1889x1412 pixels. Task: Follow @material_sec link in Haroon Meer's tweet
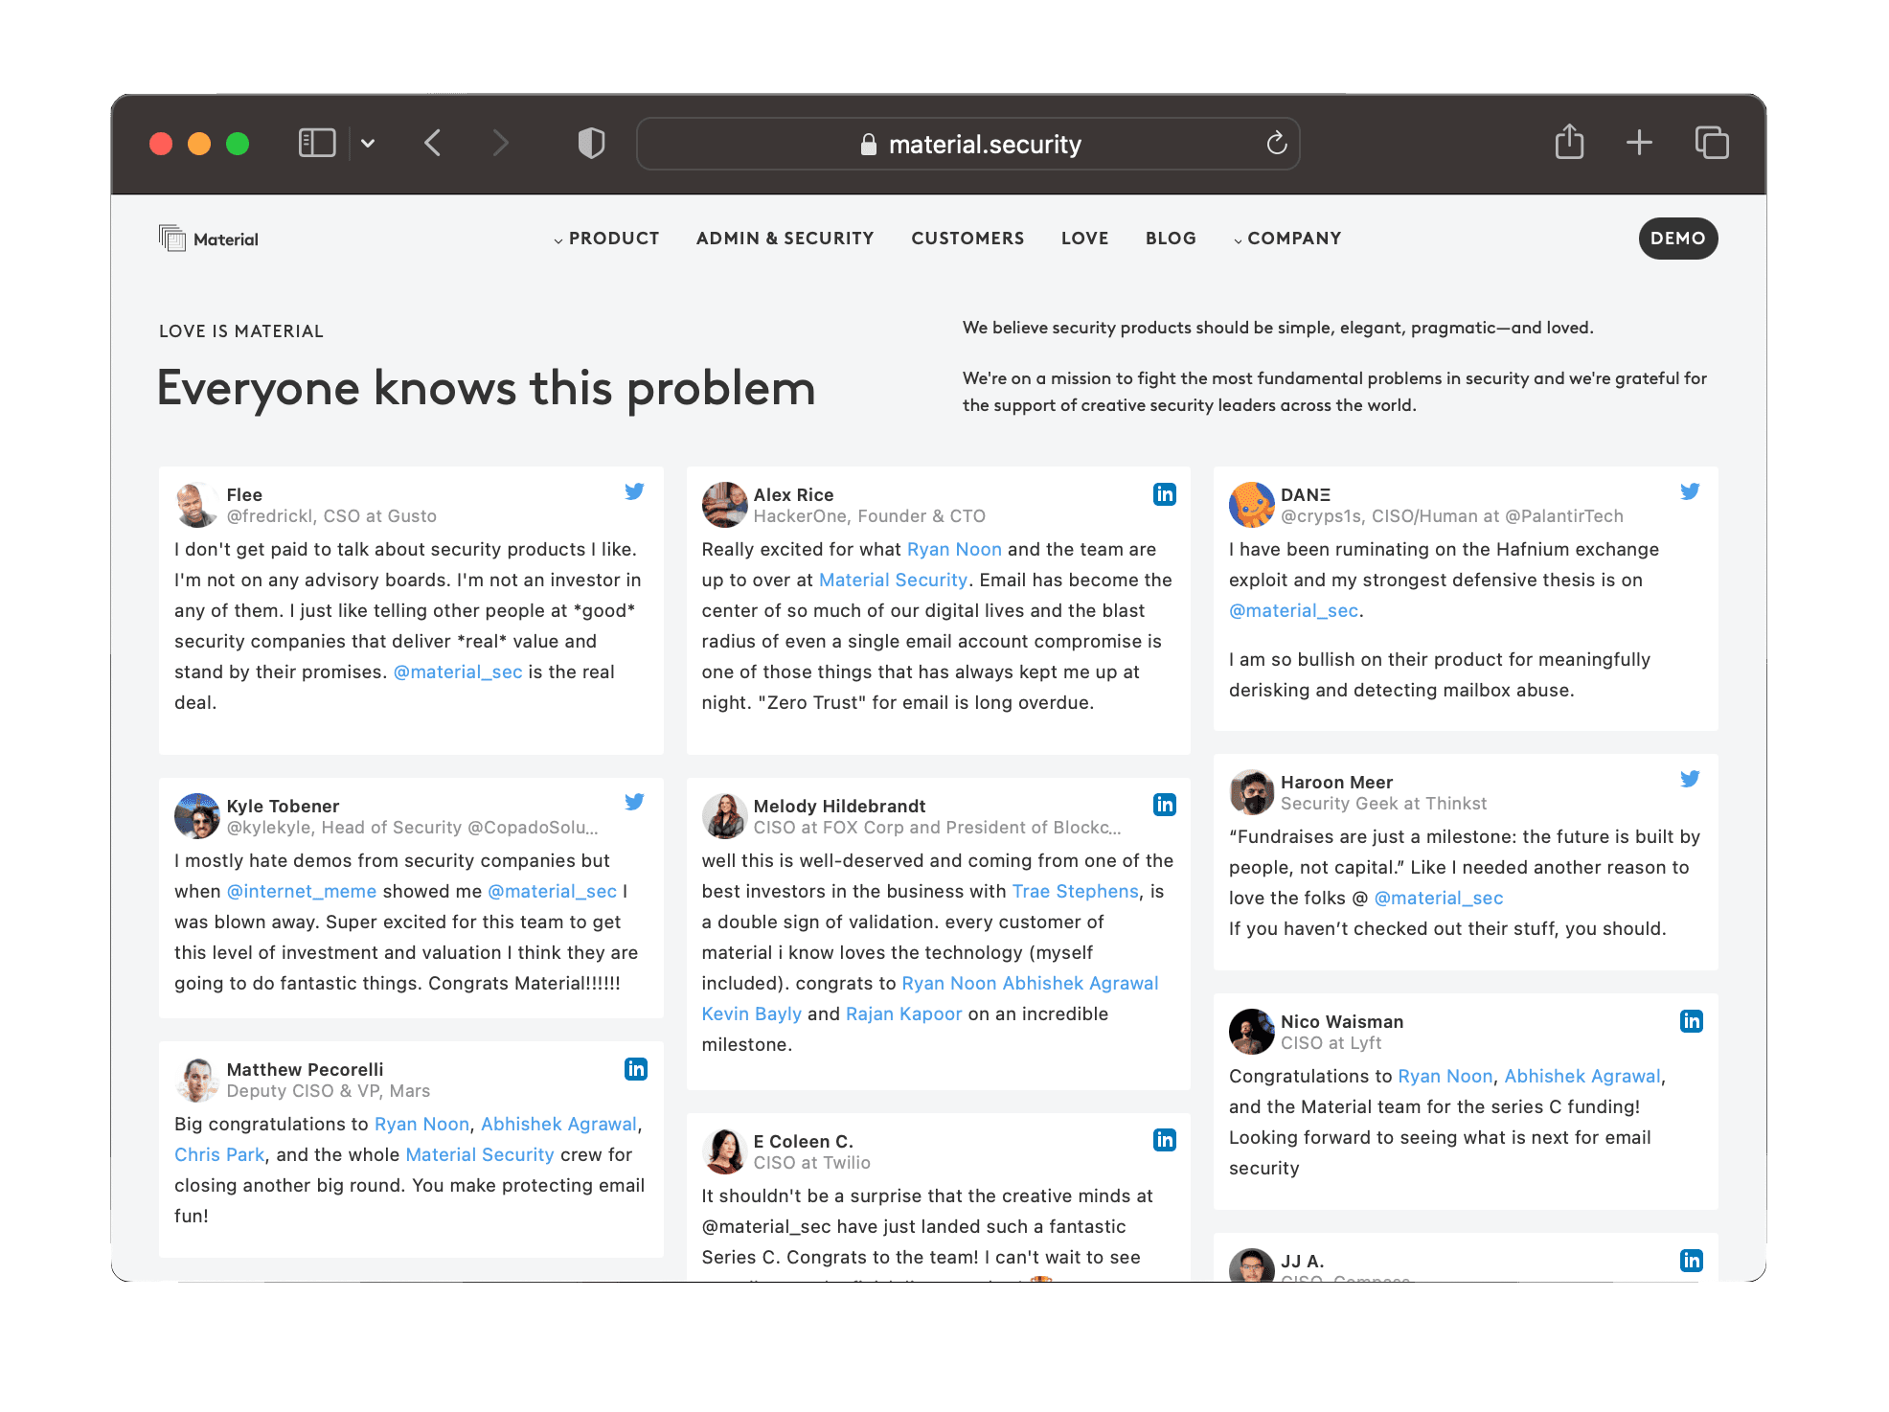pos(1439,899)
